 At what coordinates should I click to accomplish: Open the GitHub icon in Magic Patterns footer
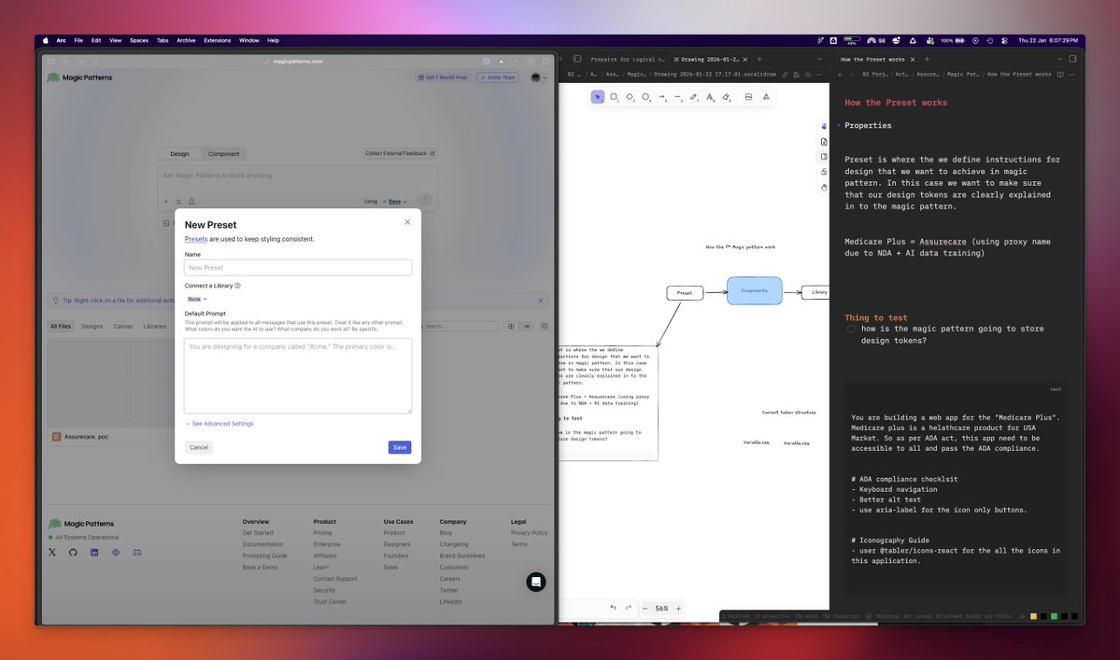[73, 553]
